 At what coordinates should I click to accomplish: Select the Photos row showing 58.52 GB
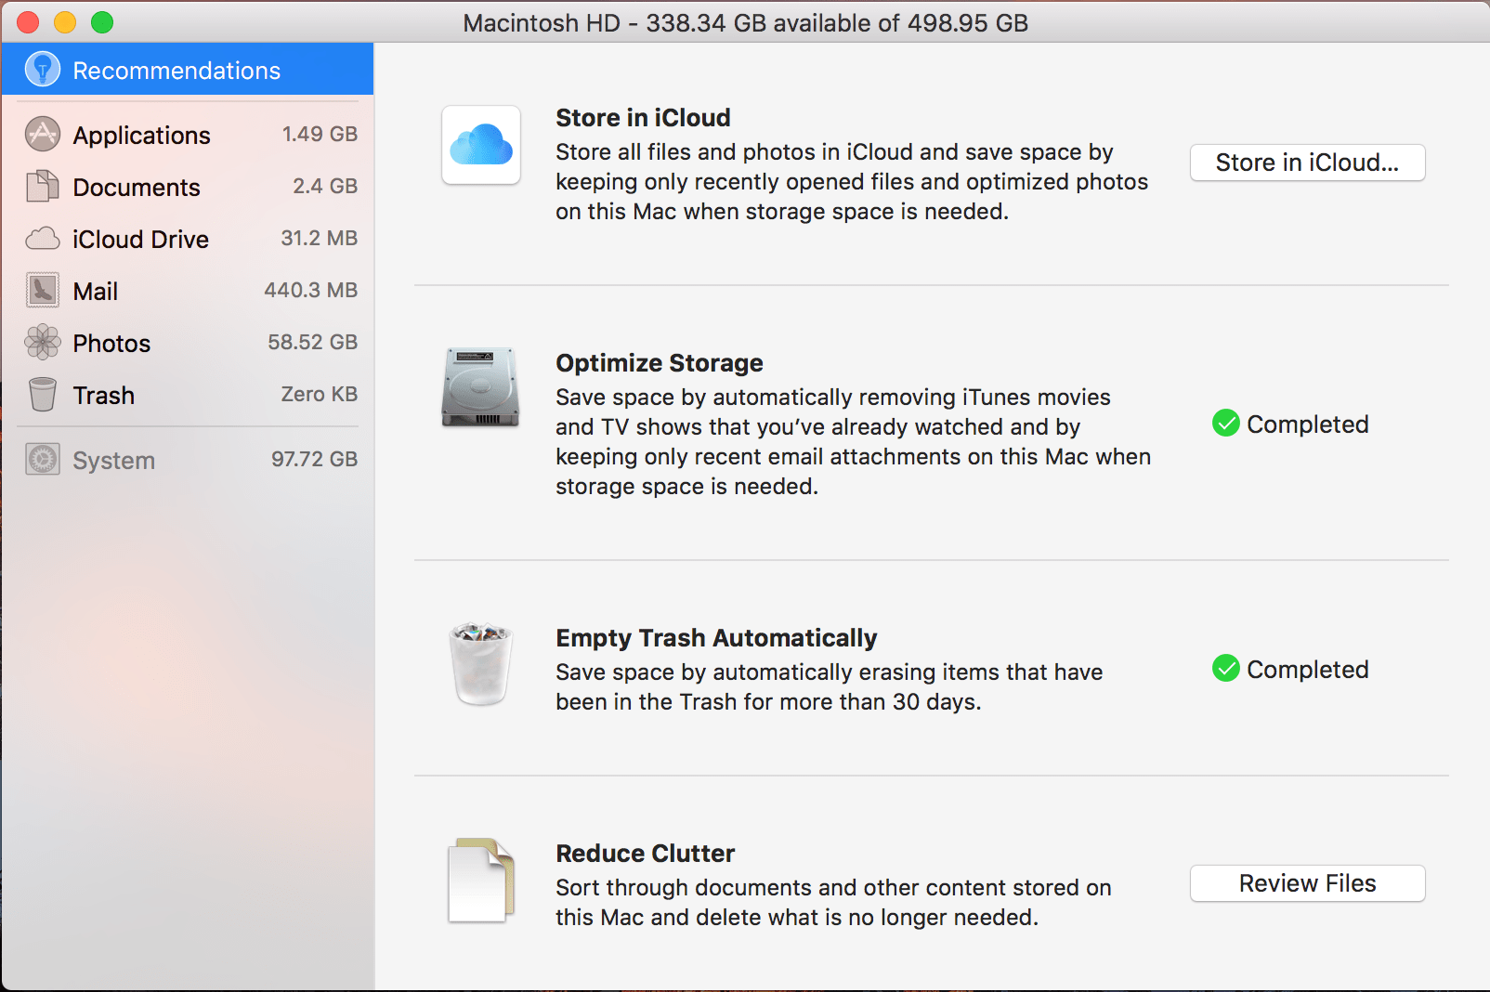click(x=186, y=342)
